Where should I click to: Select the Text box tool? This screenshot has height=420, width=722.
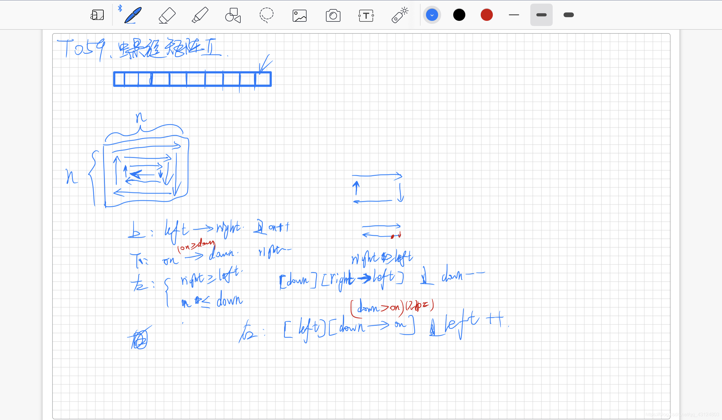pyautogui.click(x=366, y=15)
